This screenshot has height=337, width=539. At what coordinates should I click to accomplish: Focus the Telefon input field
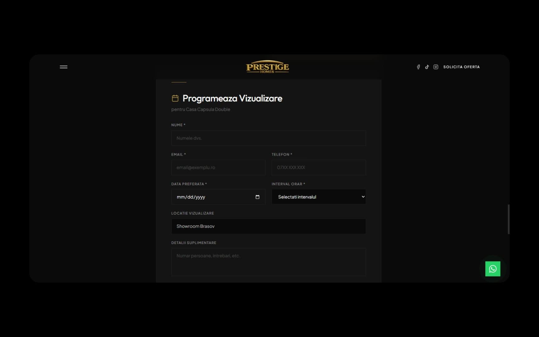319,168
